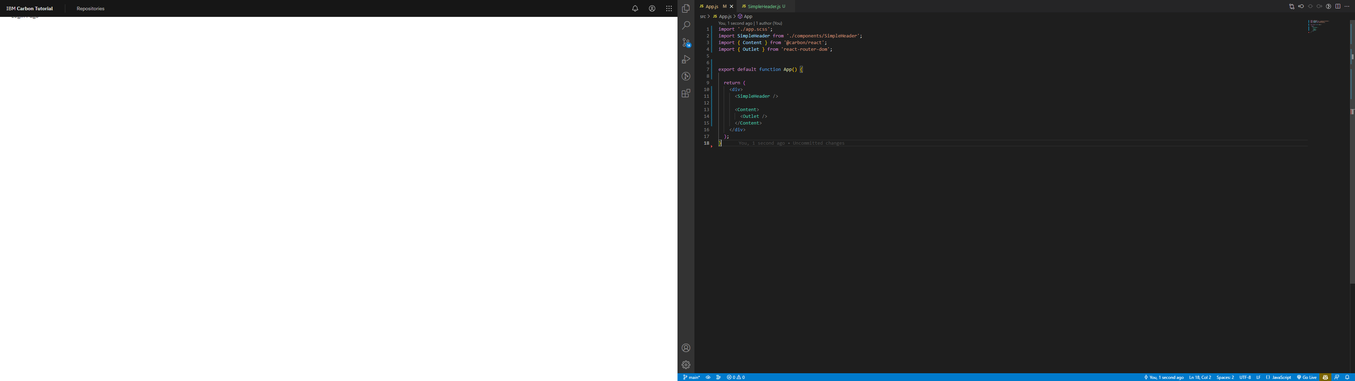Image resolution: width=1355 pixels, height=381 pixels.
Task: Open Settings via the gear icon
Action: [685, 364]
